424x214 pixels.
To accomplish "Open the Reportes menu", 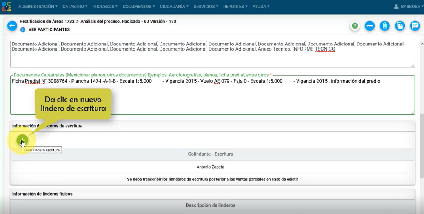I will click(x=235, y=7).
